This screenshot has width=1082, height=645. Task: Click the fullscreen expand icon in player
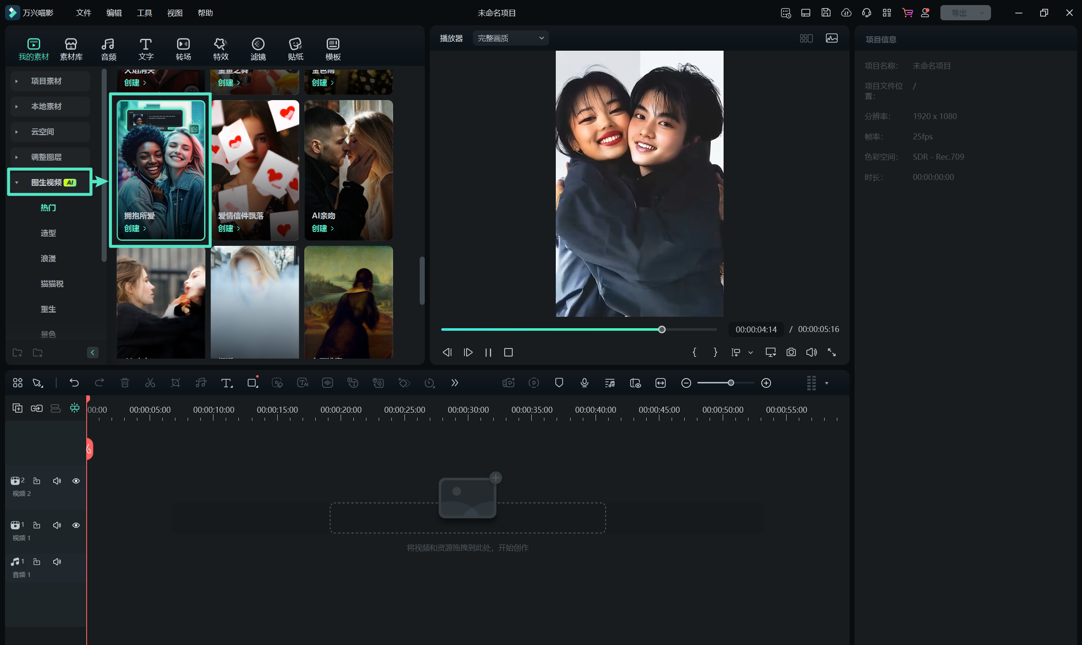[831, 352]
